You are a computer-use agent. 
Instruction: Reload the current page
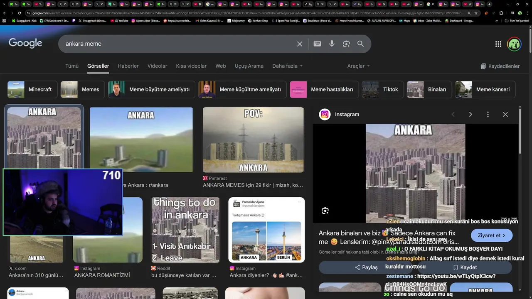tap(20, 13)
